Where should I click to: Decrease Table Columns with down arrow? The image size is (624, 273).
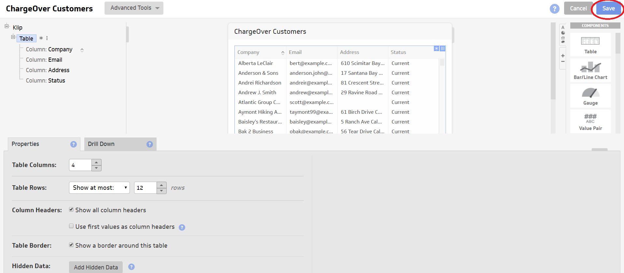click(96, 168)
